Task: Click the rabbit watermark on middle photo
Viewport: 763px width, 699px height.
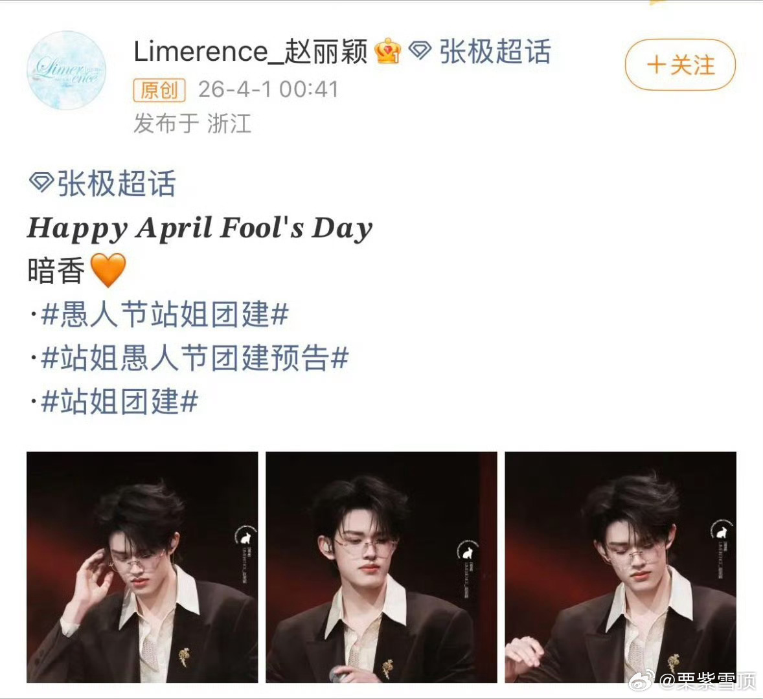Action: click(x=468, y=552)
